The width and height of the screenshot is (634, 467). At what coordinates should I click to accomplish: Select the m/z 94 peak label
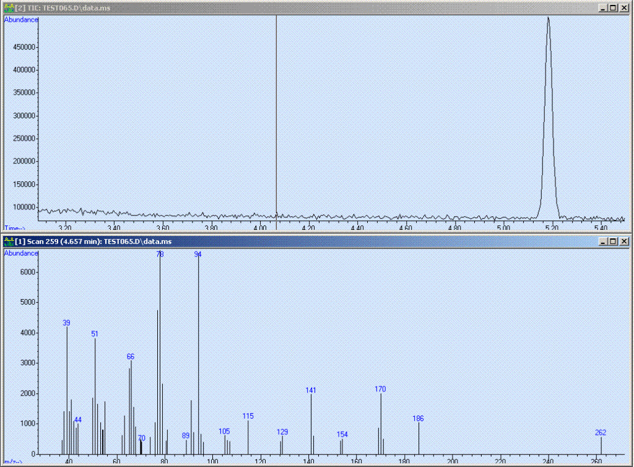[x=198, y=255]
